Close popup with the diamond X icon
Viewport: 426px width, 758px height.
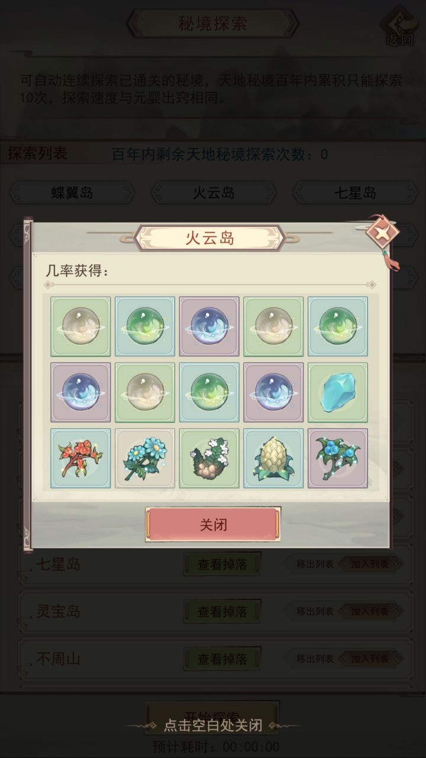coord(382,233)
